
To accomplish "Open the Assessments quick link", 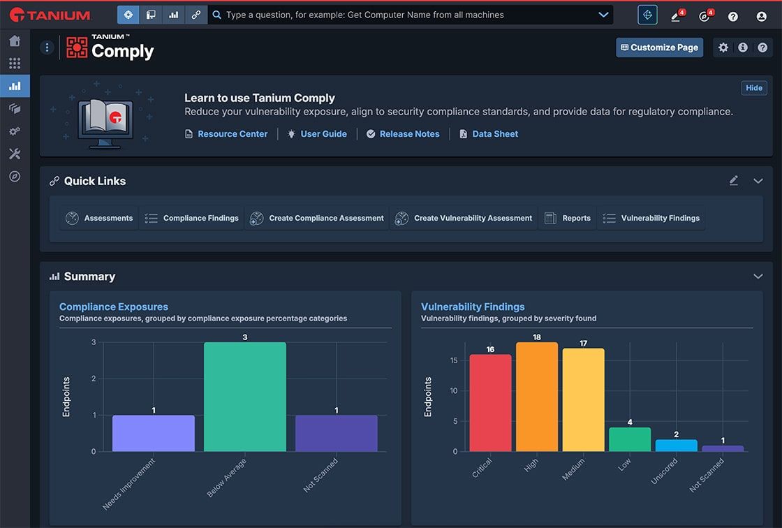I will pos(98,218).
